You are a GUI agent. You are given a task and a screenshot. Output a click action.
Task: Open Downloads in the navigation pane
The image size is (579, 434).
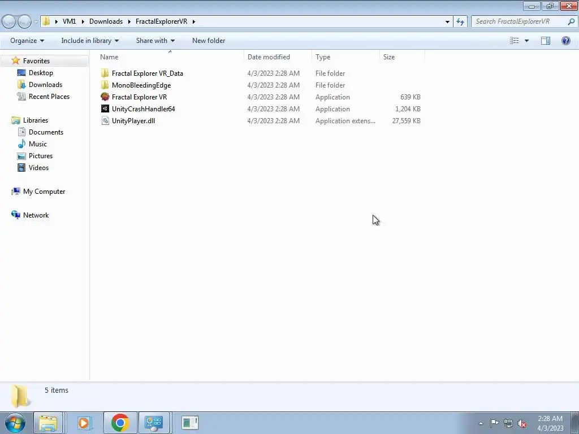(45, 85)
